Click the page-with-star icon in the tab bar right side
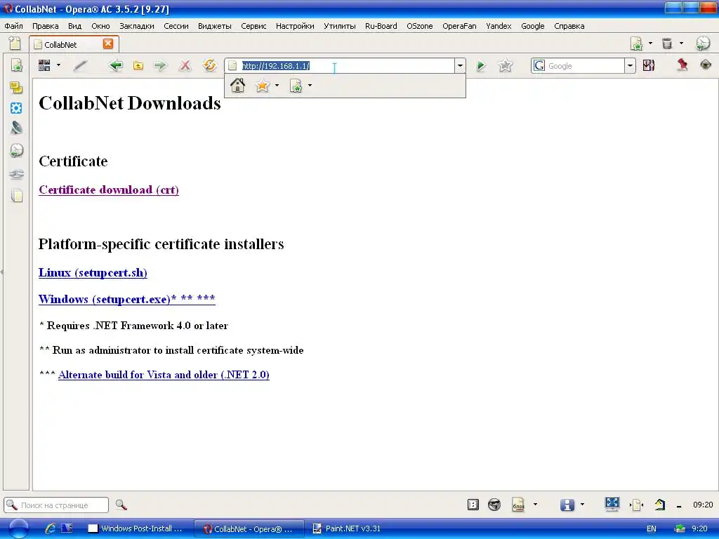 point(636,44)
